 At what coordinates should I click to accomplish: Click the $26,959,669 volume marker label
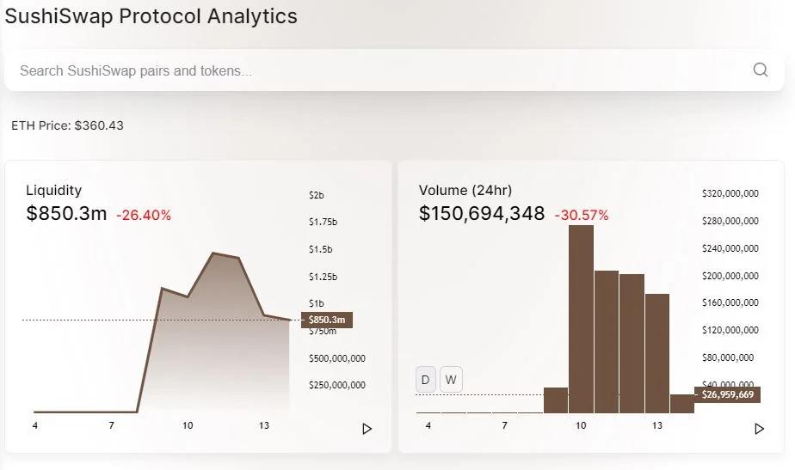pos(728,395)
